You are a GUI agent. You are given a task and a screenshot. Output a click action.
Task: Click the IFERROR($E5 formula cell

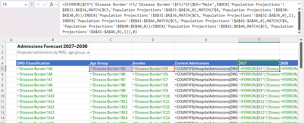[x=259, y=69]
